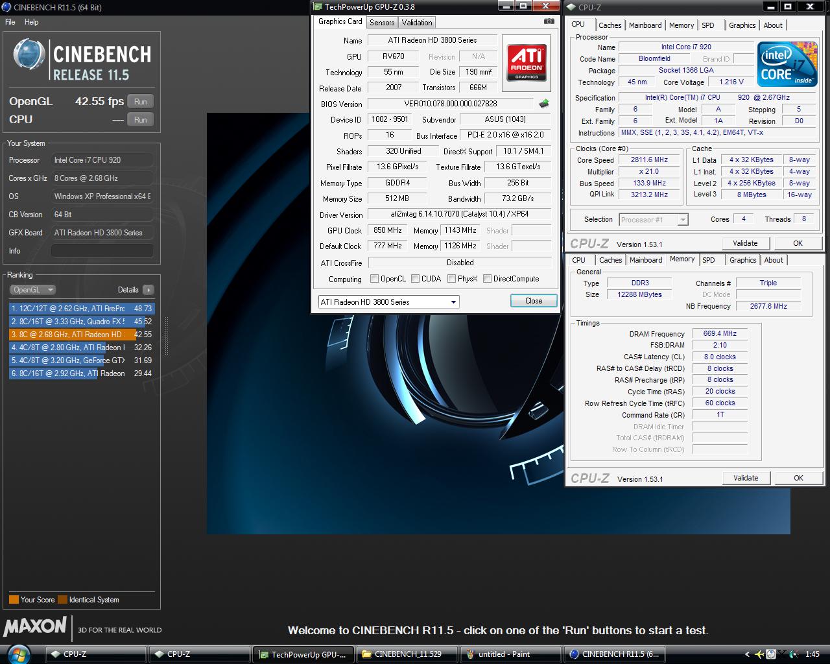This screenshot has height=664, width=830.
Task: Open the File menu in CINEBENCH
Action: [10, 22]
